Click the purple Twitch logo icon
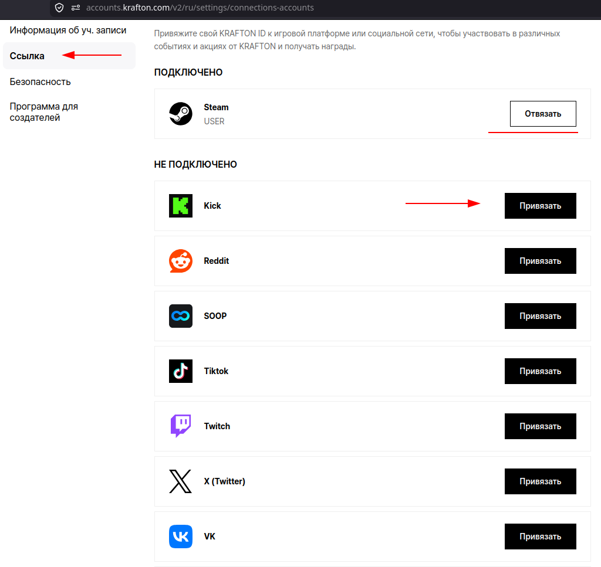601x567 pixels. click(181, 426)
